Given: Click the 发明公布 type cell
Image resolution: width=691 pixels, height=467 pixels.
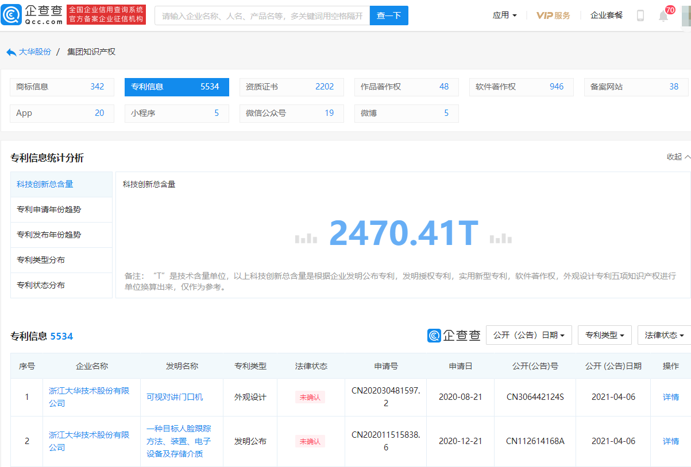Looking at the screenshot, I should [250, 441].
